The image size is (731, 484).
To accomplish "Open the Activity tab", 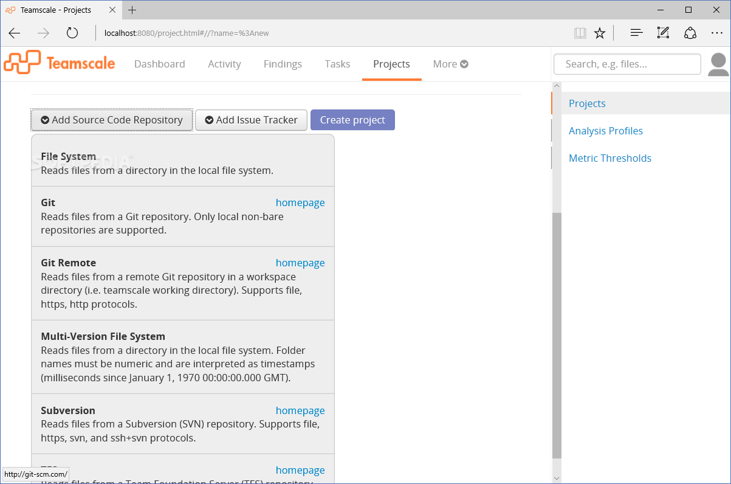I will (x=224, y=64).
